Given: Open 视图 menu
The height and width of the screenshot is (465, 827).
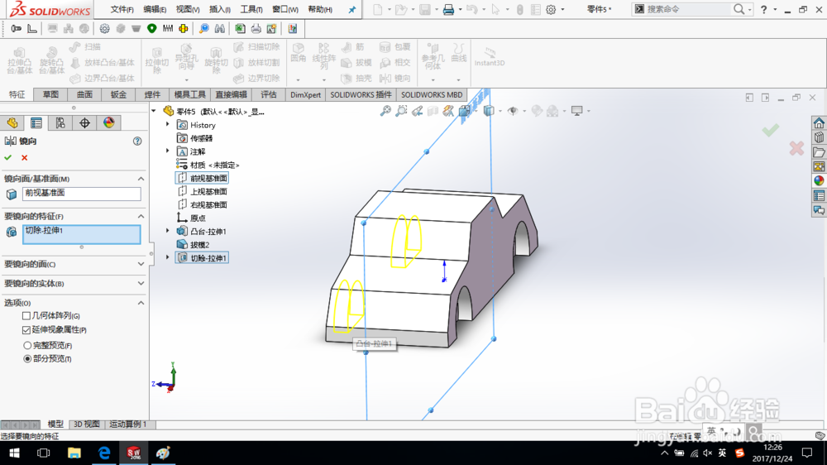Looking at the screenshot, I should (187, 9).
